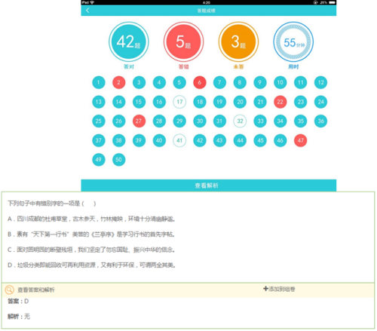377x331 pixels.
Task: Click the magnifier icon beside 查看答案和解析
Action: click(10, 290)
